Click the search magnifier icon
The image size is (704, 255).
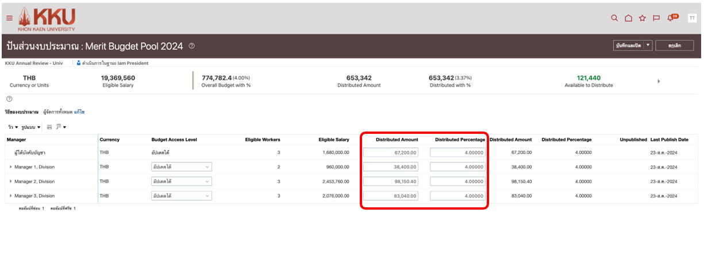[614, 18]
